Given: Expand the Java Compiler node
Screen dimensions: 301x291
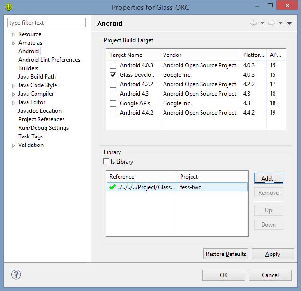Looking at the screenshot, I should tap(13, 94).
